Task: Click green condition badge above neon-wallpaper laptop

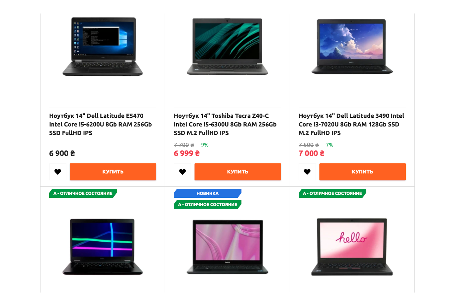Action: pos(83,194)
